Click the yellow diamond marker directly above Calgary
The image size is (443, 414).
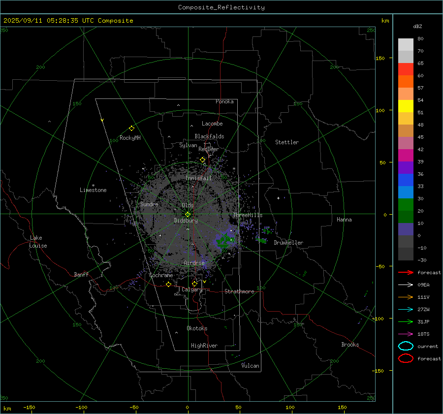(x=194, y=284)
